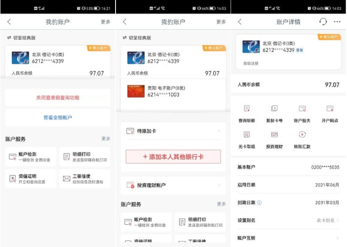
Task: Collapse the 待添加卡 section
Action: point(219,131)
